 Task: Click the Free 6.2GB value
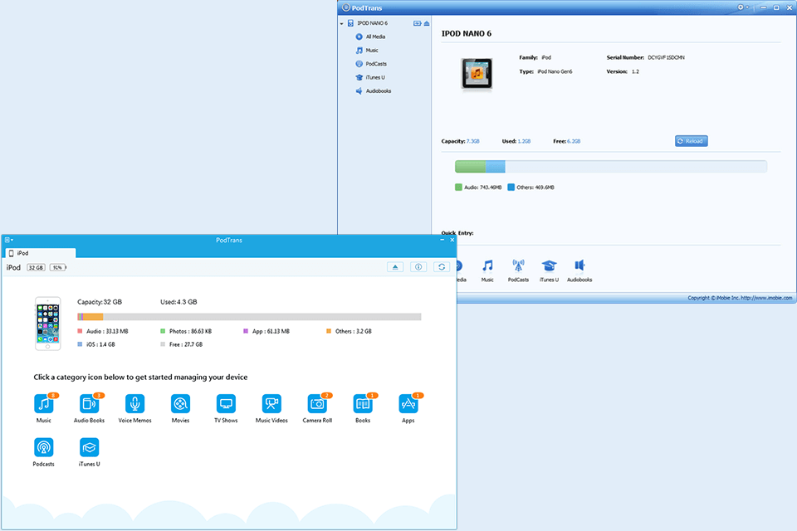pyautogui.click(x=574, y=141)
